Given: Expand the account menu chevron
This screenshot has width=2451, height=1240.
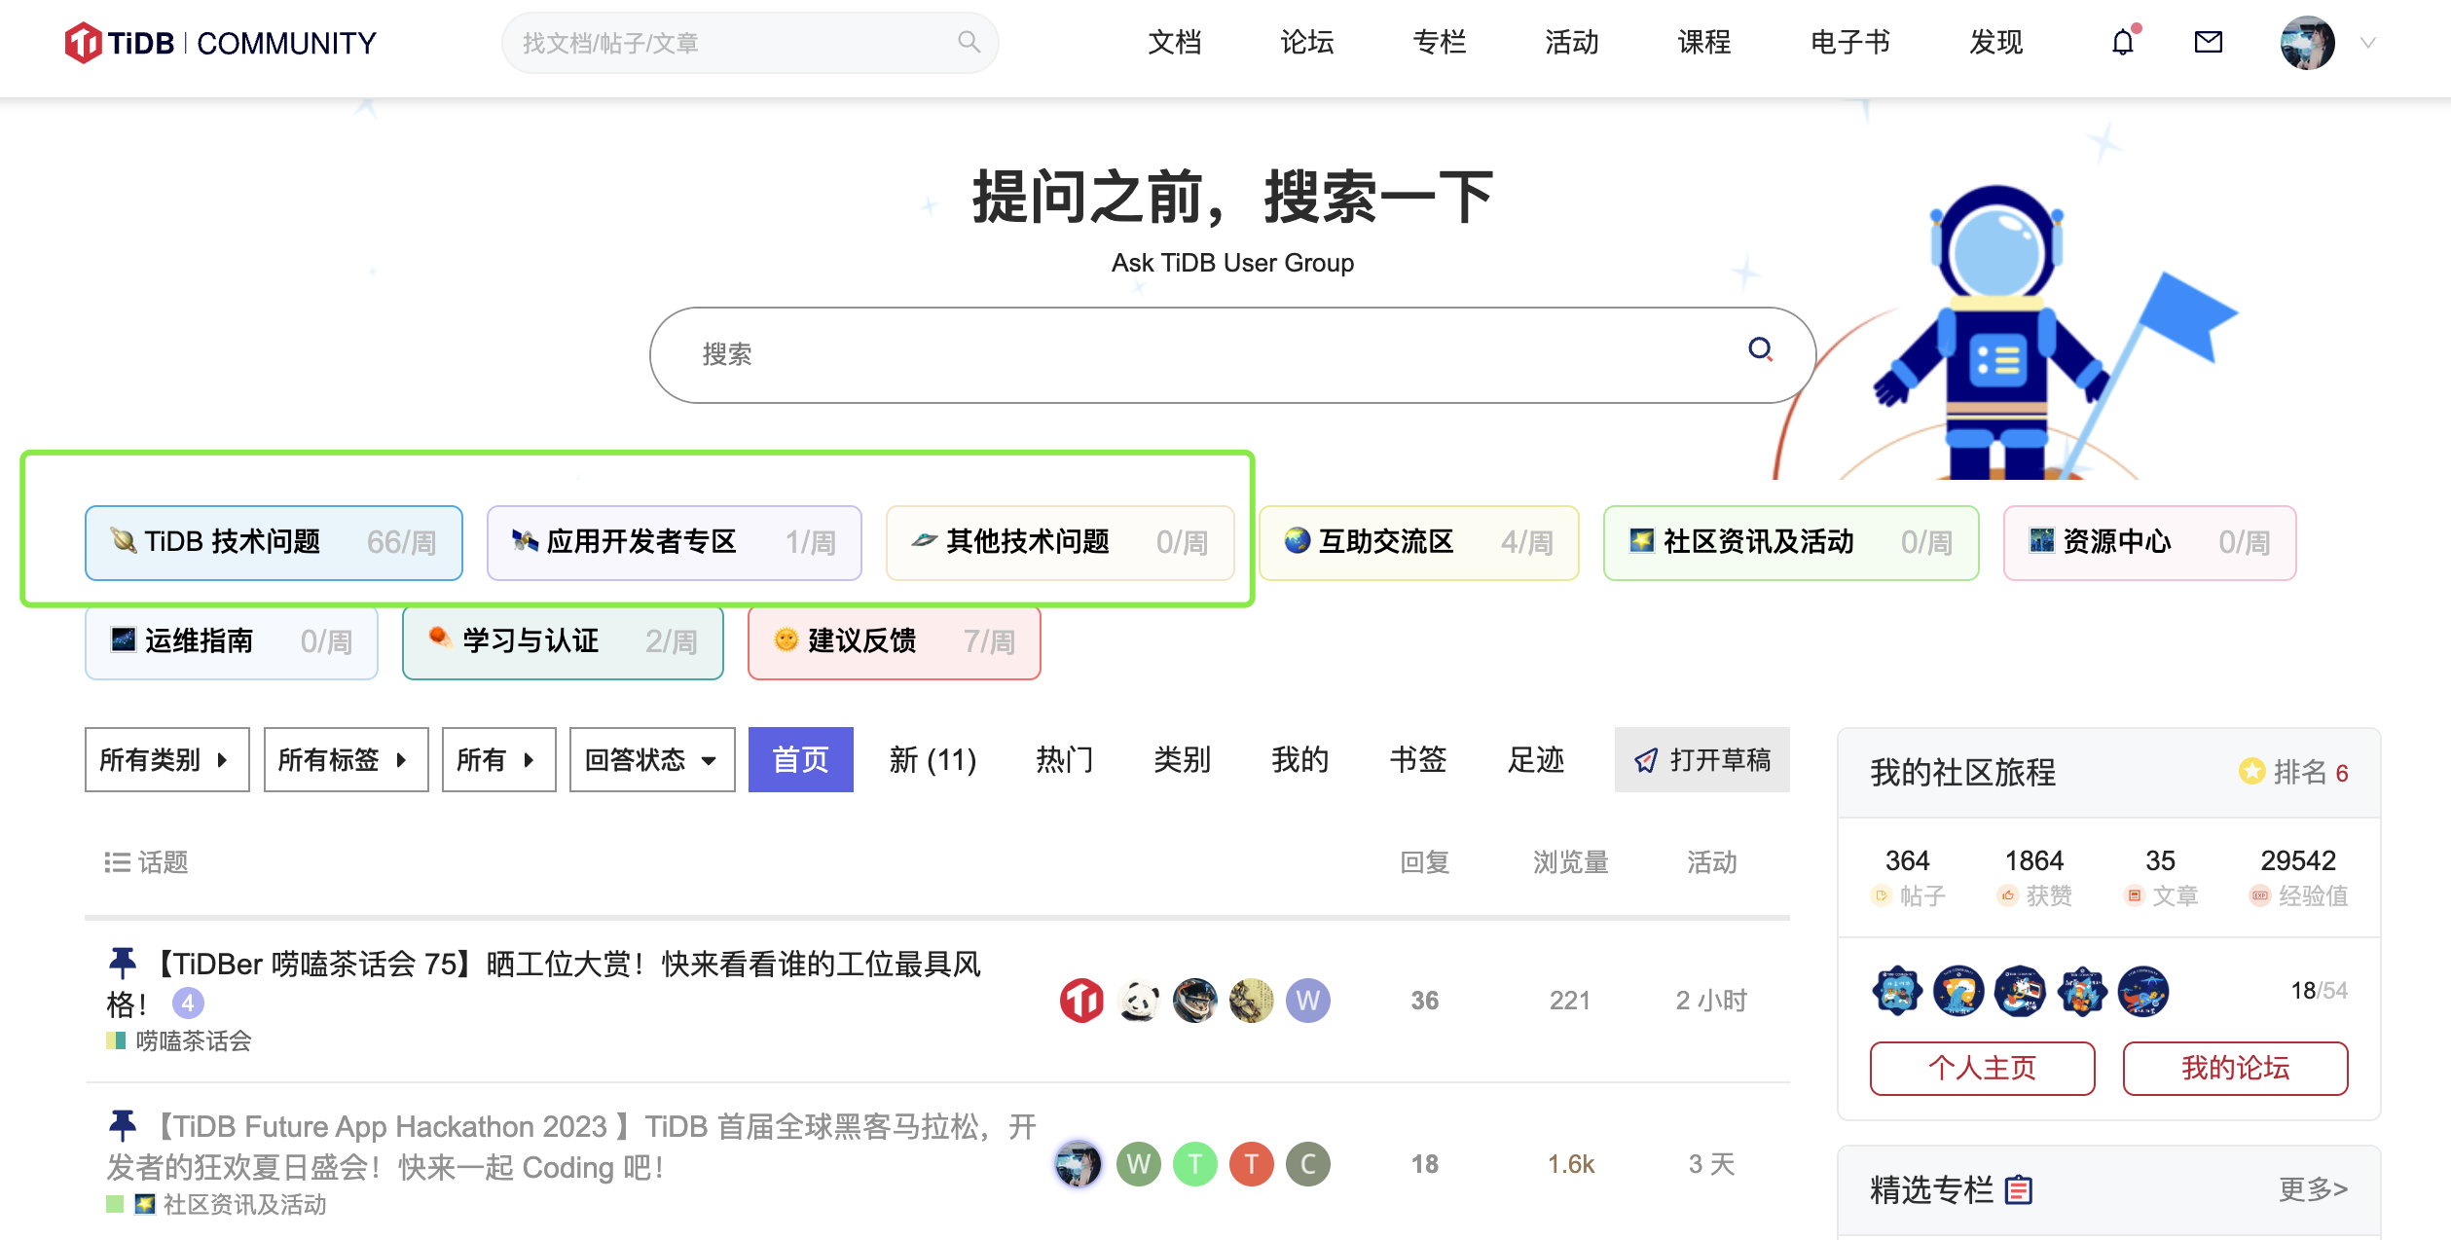Looking at the screenshot, I should 2368,43.
